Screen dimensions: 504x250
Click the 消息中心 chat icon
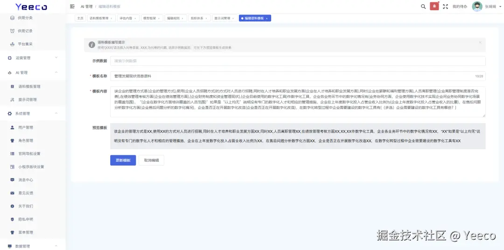[x=12, y=180]
